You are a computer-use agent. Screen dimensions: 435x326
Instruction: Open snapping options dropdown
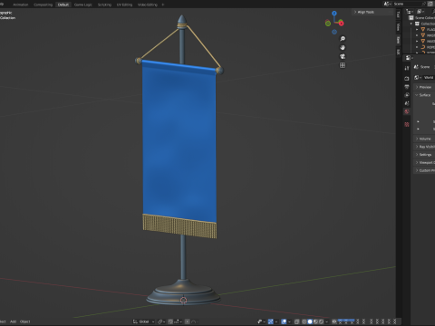tap(178, 321)
